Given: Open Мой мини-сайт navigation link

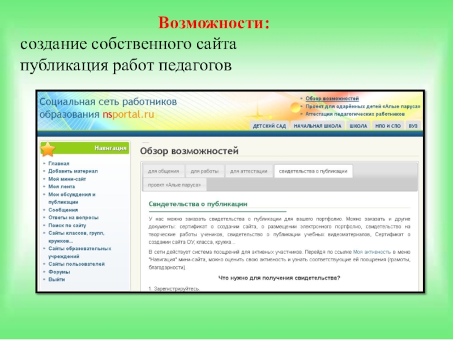Looking at the screenshot, I should (x=67, y=179).
